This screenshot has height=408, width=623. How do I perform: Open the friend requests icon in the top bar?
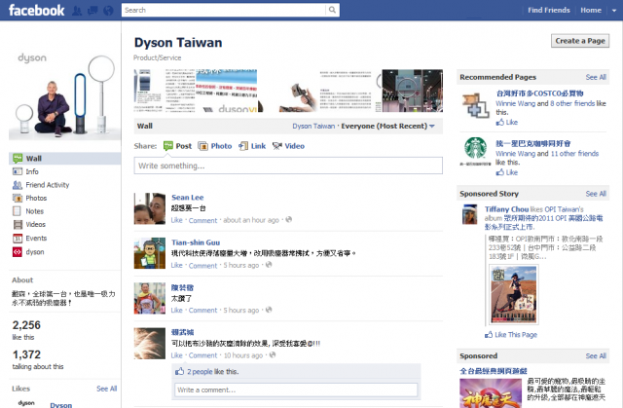click(x=77, y=11)
